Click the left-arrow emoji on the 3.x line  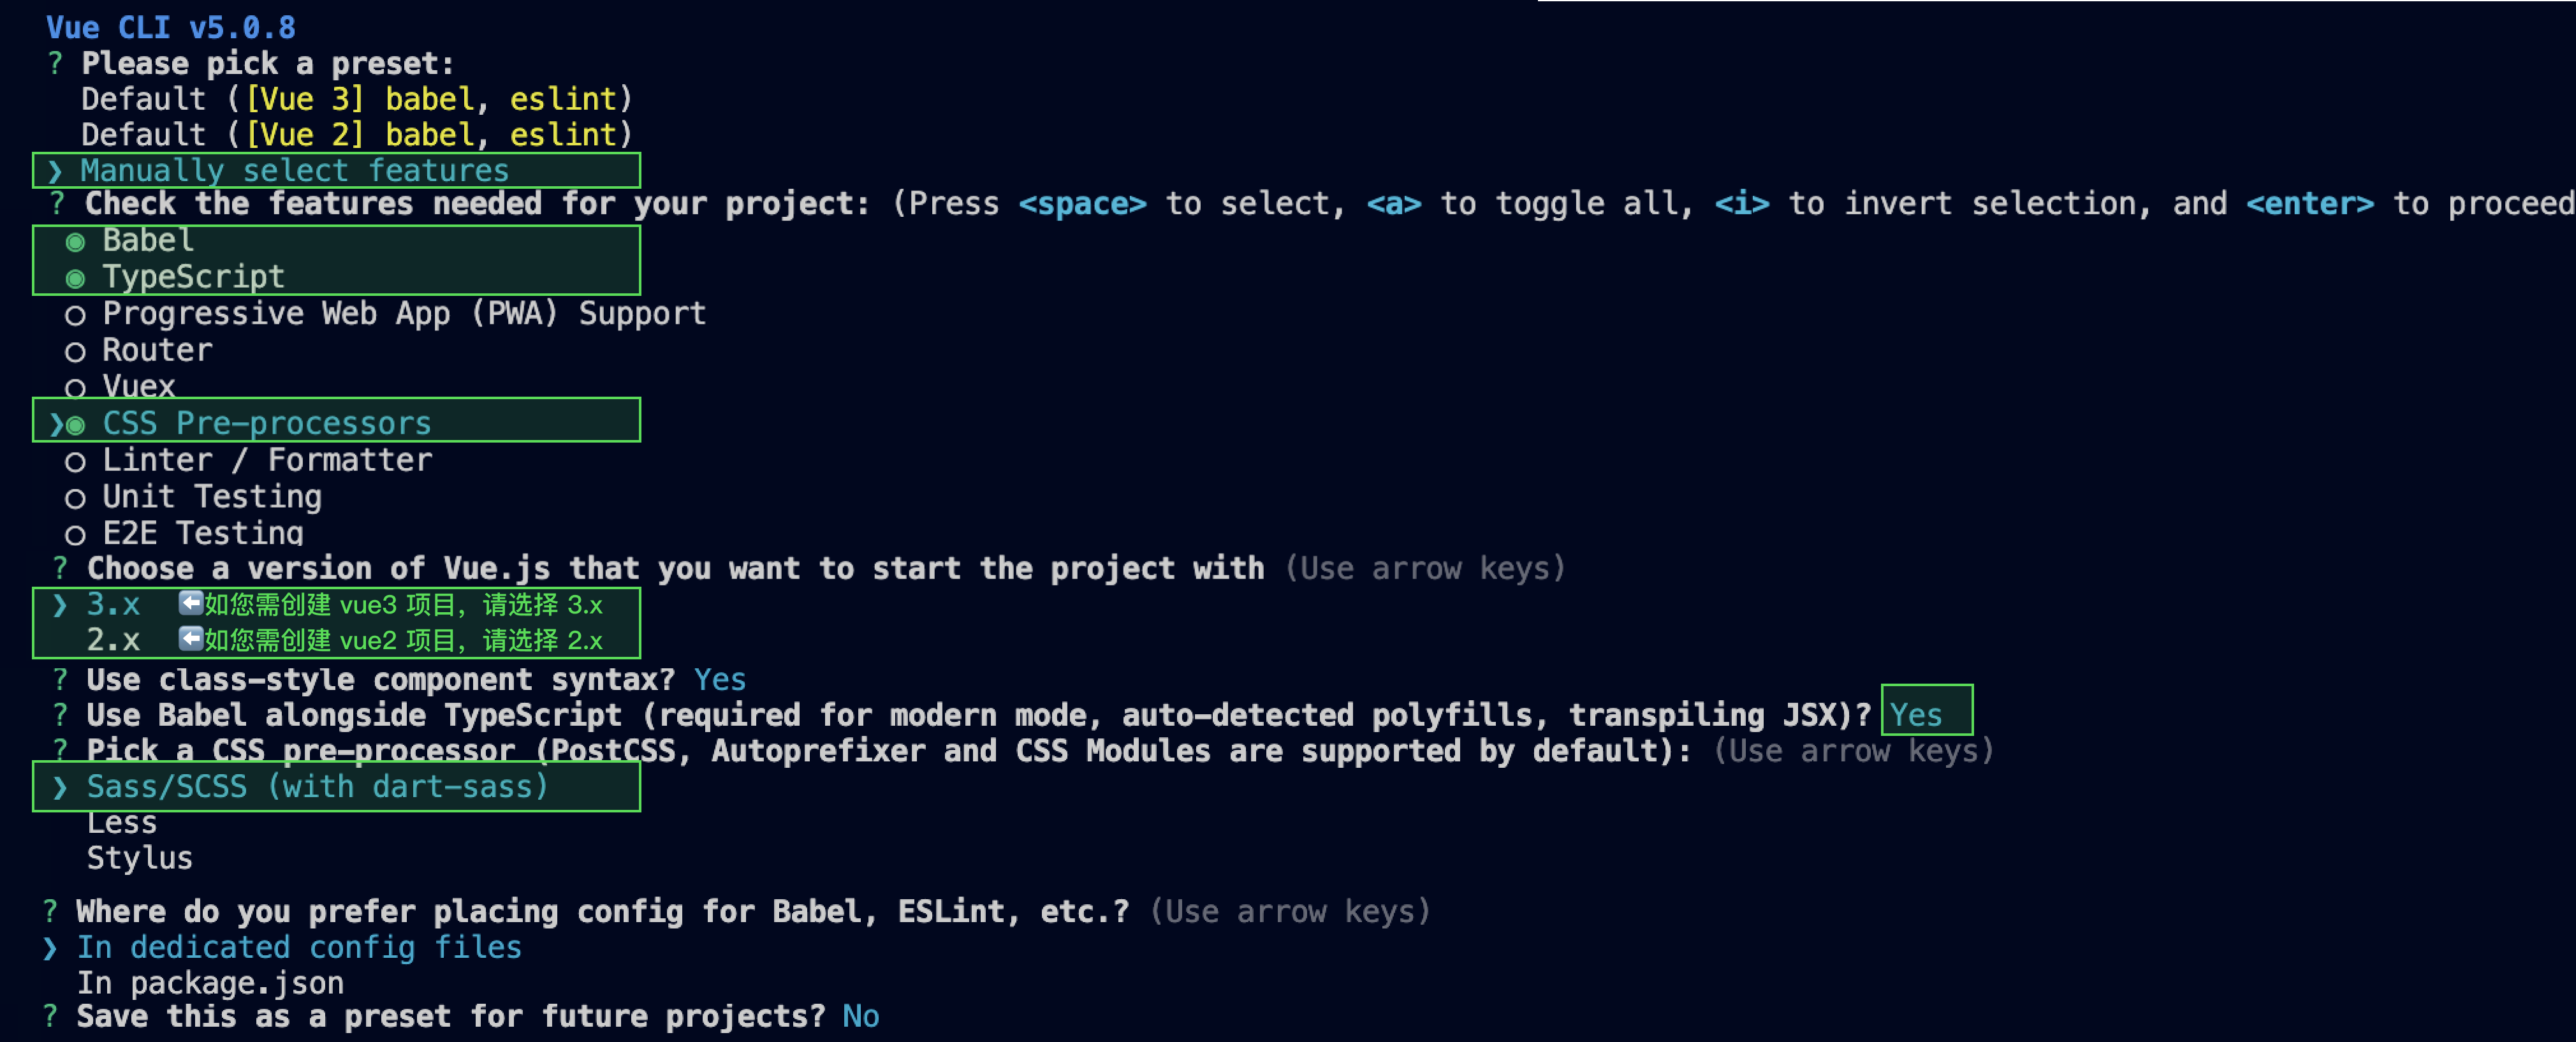tap(191, 603)
